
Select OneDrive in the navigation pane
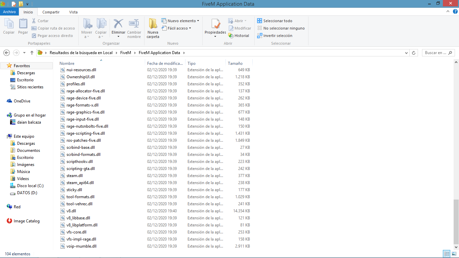pyautogui.click(x=22, y=101)
